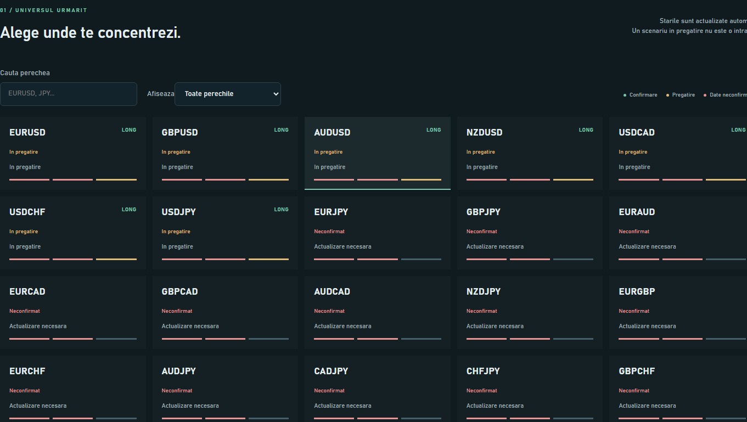This screenshot has width=747, height=422.
Task: Click Neconfirmat status on EURJPY card
Action: (x=329, y=232)
